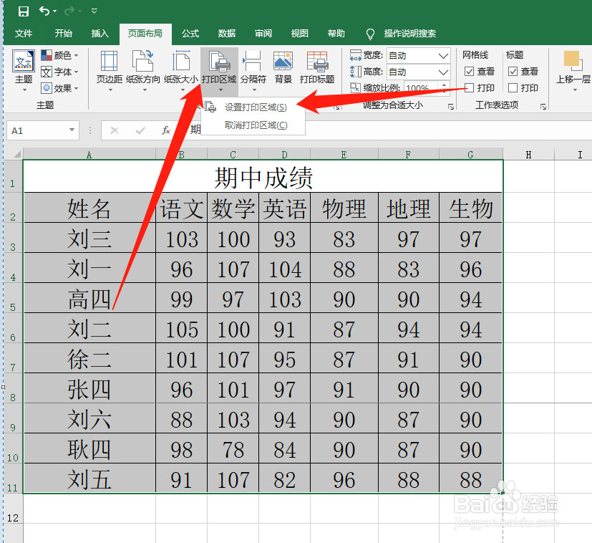592x543 pixels.
Task: Select column A header
Action: (89, 154)
